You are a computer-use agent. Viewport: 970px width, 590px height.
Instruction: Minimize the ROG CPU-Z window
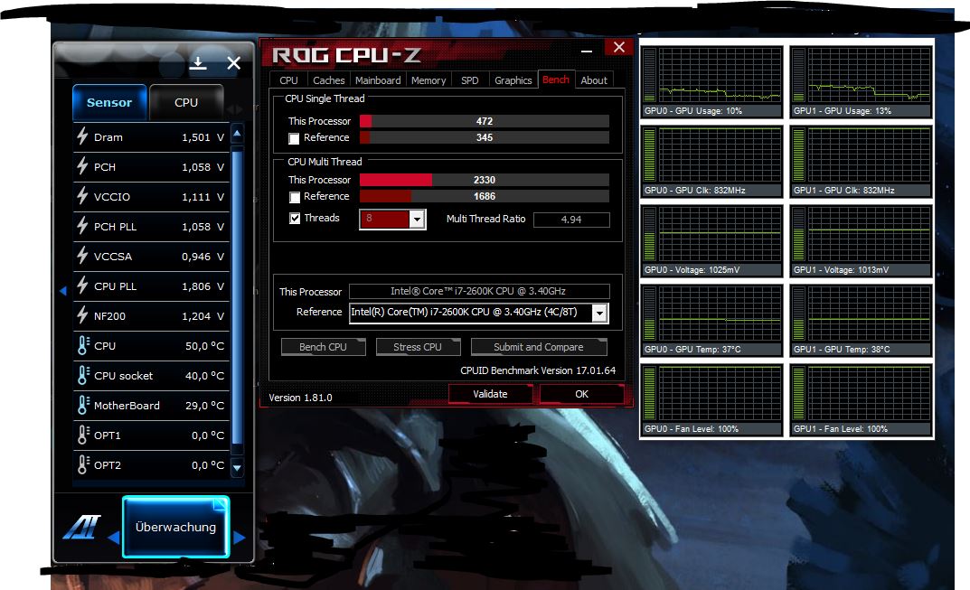[587, 50]
